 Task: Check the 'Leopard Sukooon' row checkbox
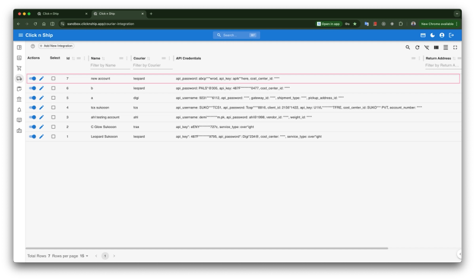point(53,136)
